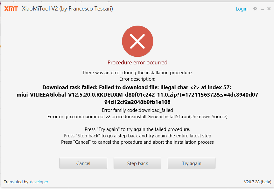This screenshot has width=274, height=189.
Task: Click the "Error origin" line
Action: 137,117
